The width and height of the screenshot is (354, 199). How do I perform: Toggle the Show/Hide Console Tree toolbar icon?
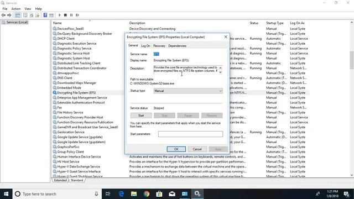click(x=18, y=15)
